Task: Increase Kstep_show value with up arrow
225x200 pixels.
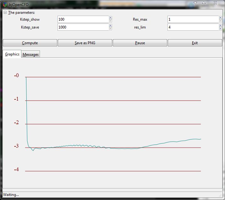Action: pos(110,18)
